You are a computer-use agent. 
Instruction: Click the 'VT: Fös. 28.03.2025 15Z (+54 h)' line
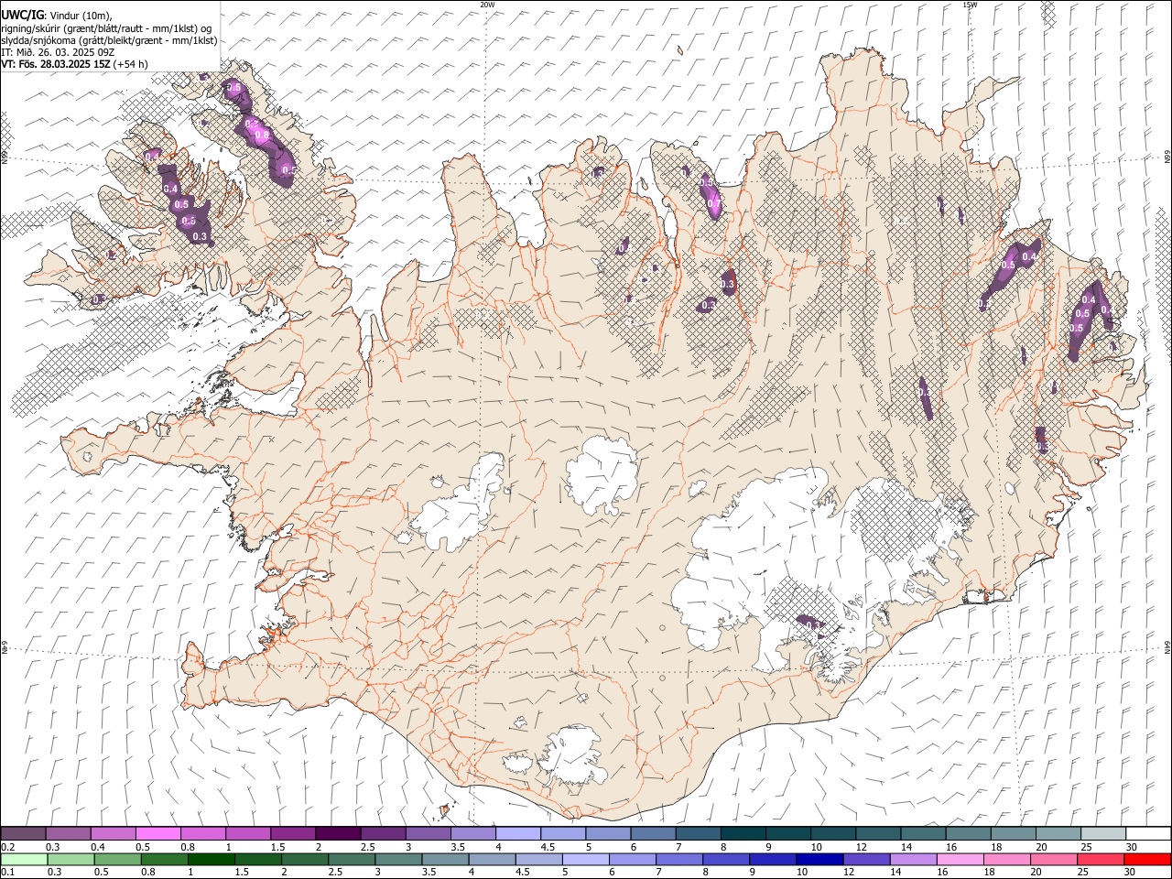pos(75,64)
